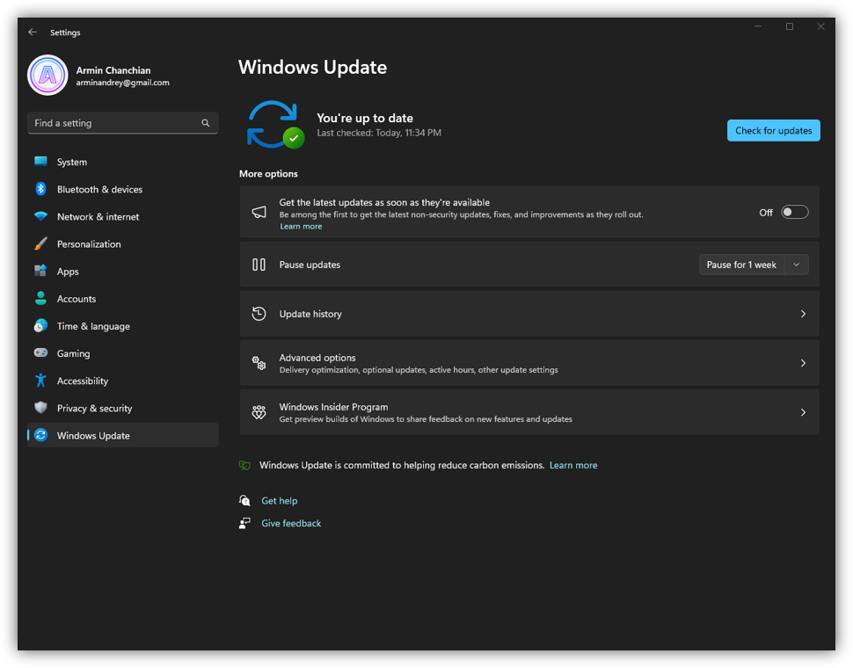The image size is (853, 668).
Task: Click the Windows Insider Program icon
Action: (x=259, y=412)
